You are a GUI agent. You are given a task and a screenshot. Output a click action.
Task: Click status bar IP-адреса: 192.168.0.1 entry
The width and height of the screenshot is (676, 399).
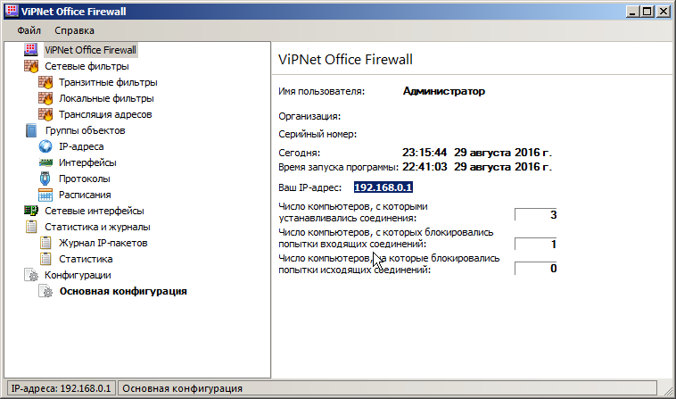61,388
